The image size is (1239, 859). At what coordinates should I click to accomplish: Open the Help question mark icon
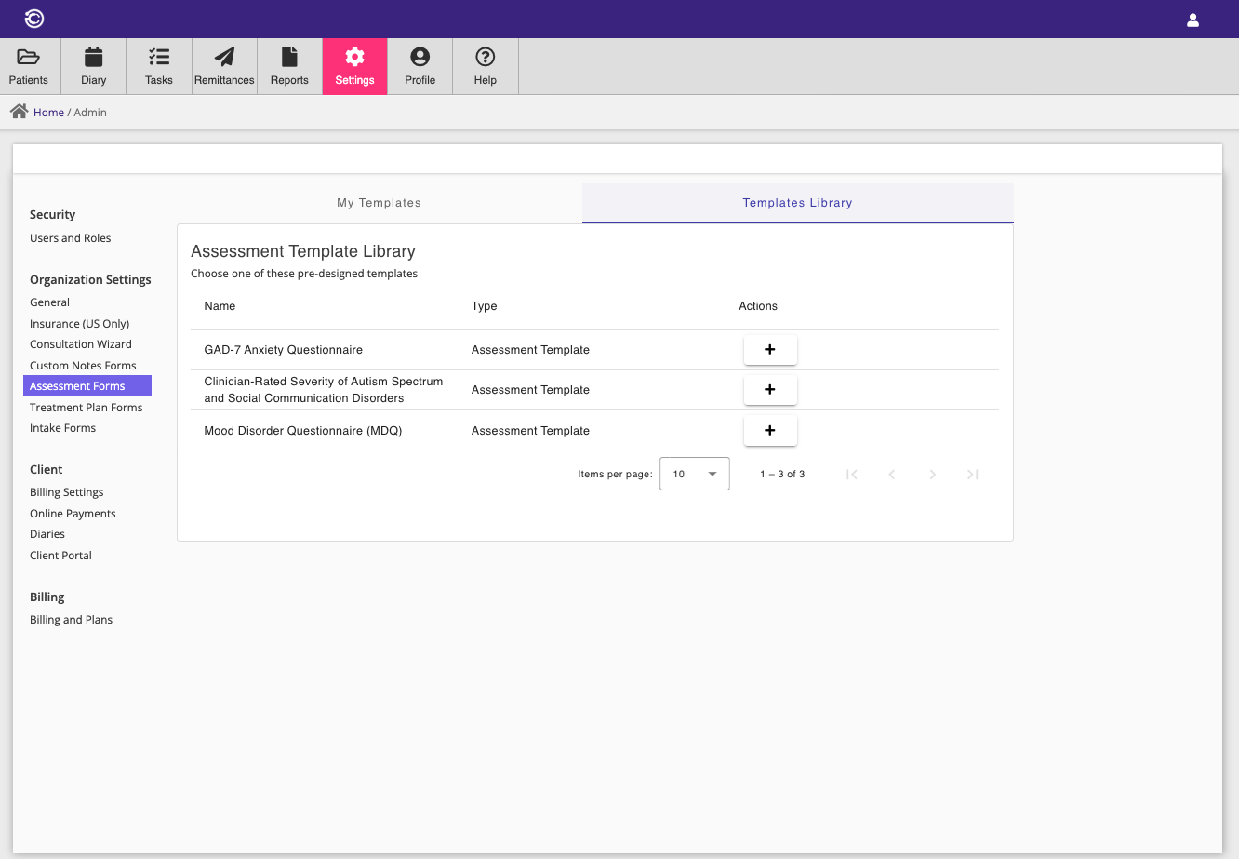coord(486,58)
